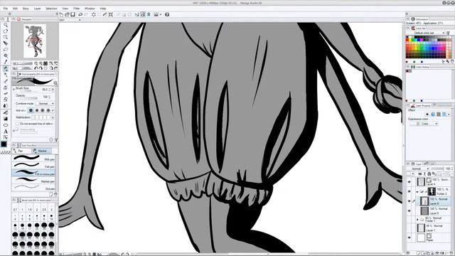Select the second anti-aliasing option
This screenshot has width=455, height=256.
click(37, 110)
